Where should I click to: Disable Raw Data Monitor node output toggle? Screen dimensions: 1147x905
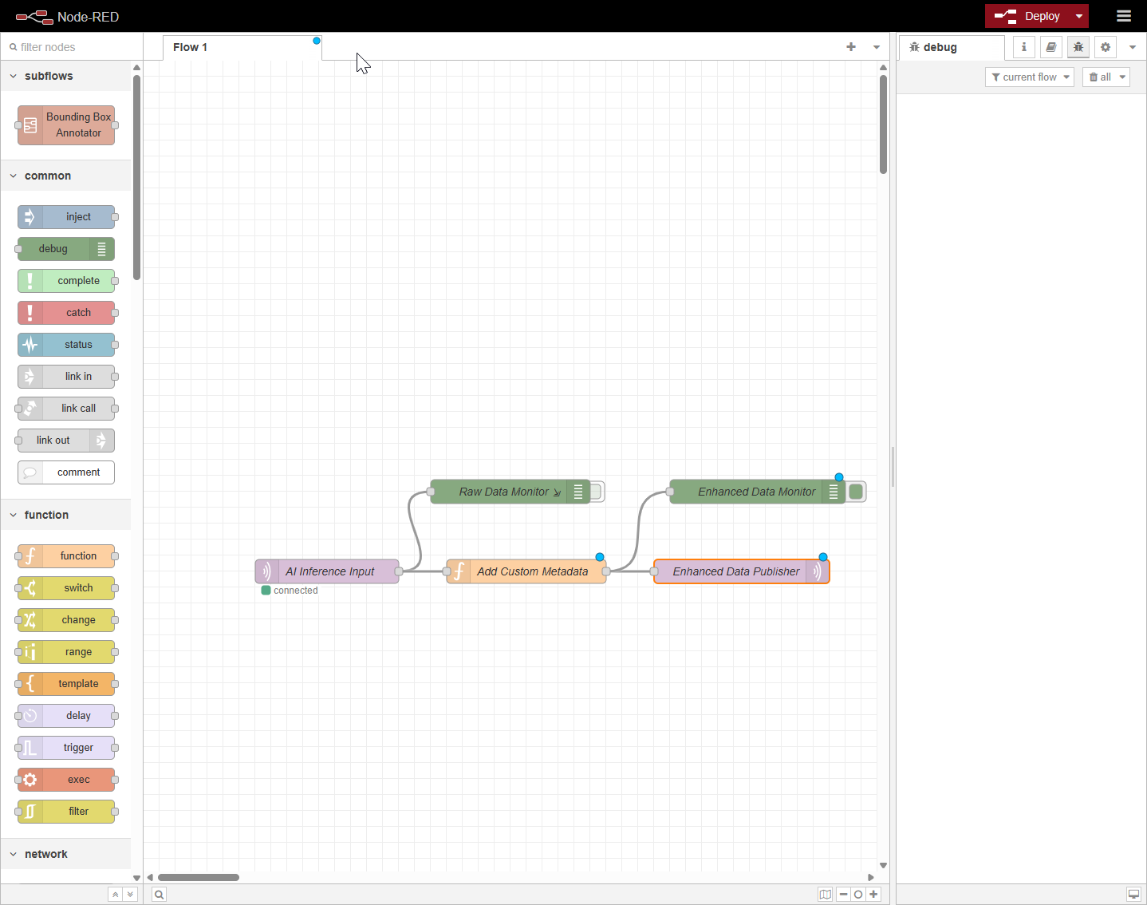[597, 492]
